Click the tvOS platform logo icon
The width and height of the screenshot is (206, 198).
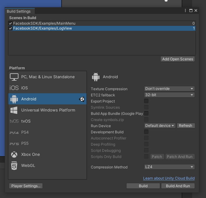click(14, 121)
